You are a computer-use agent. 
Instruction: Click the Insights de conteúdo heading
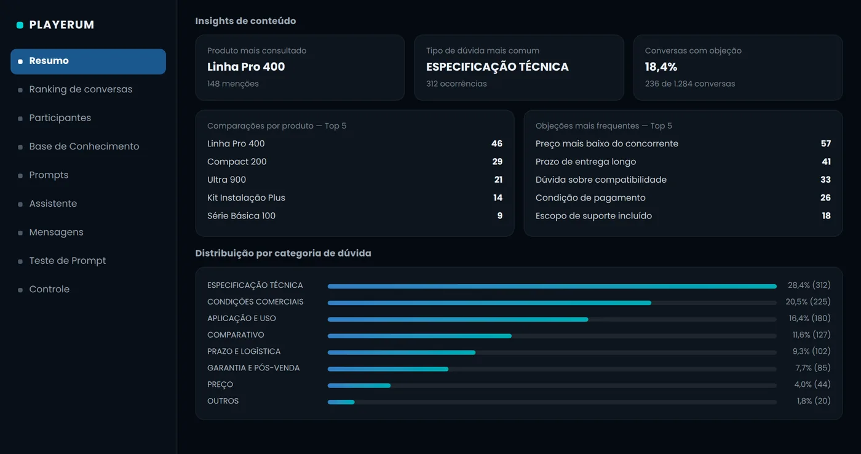tap(245, 21)
